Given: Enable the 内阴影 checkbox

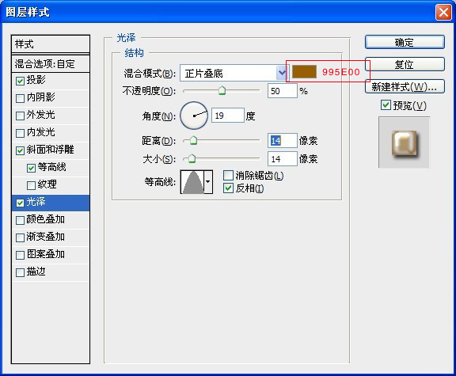Looking at the screenshot, I should coord(20,98).
